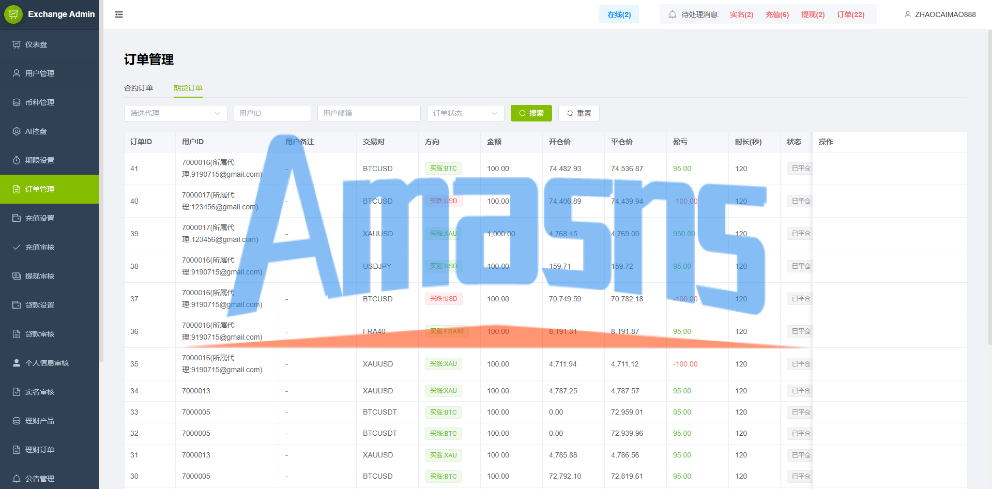
Task: Click the 用户邮箱 input field
Action: point(369,113)
